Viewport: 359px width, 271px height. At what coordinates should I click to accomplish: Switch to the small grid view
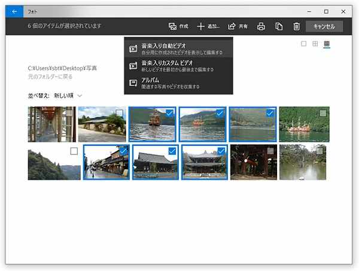coord(327,44)
